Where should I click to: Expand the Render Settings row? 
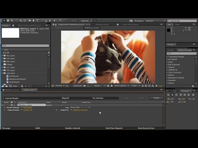pyautogui.click(x=5, y=108)
